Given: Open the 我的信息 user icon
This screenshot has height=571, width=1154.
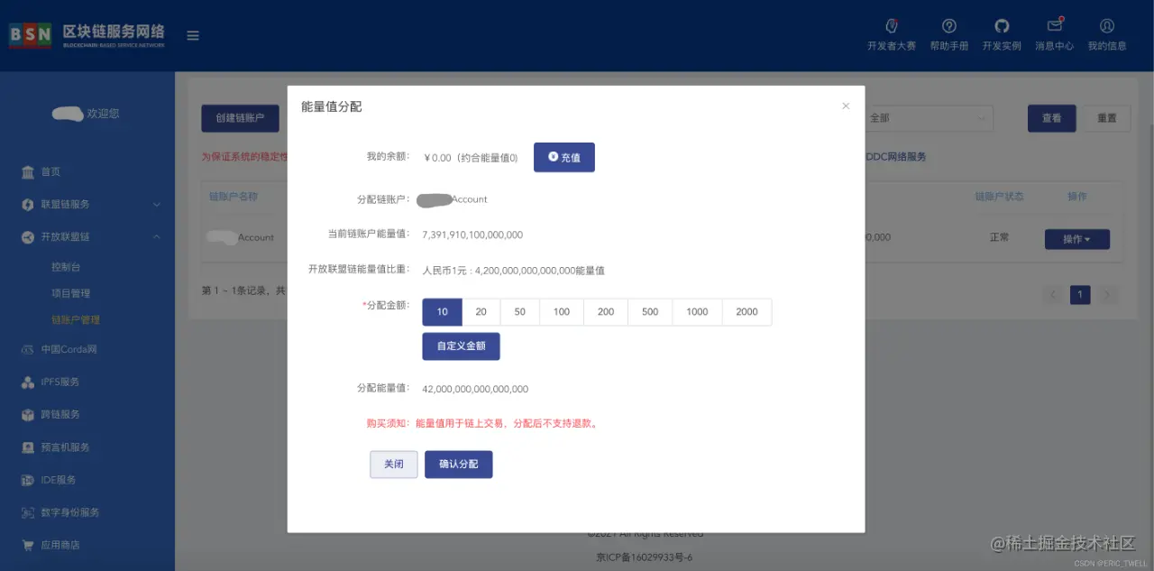Looking at the screenshot, I should (x=1107, y=26).
